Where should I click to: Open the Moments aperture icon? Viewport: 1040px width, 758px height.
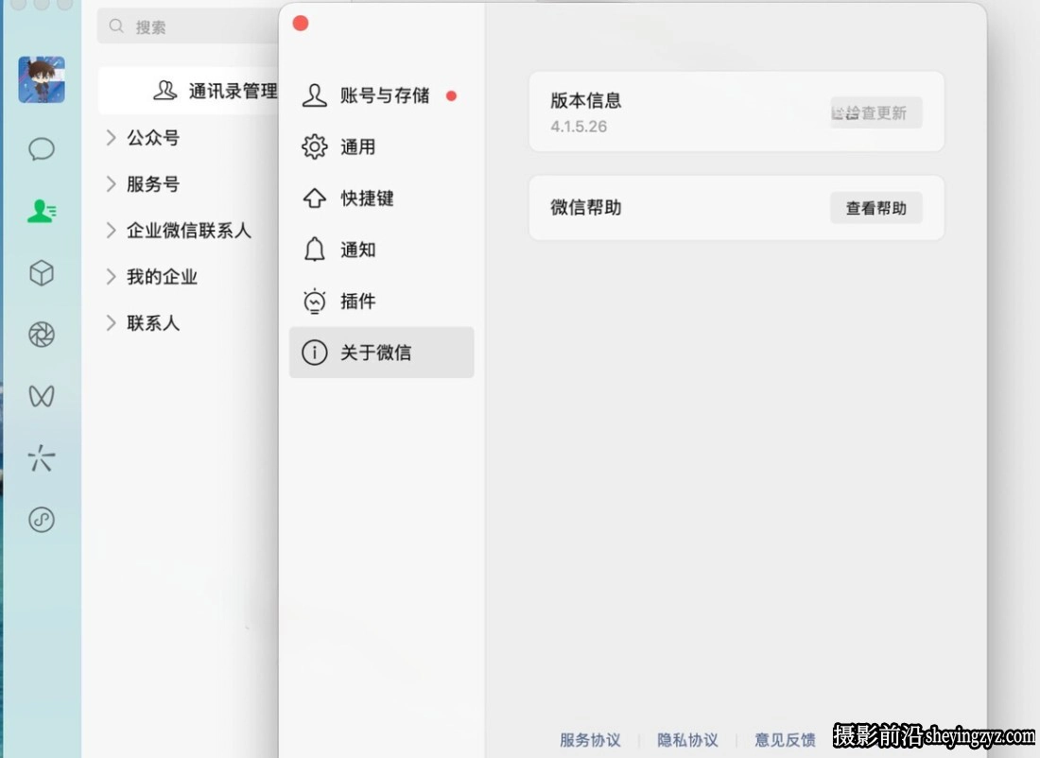click(41, 335)
